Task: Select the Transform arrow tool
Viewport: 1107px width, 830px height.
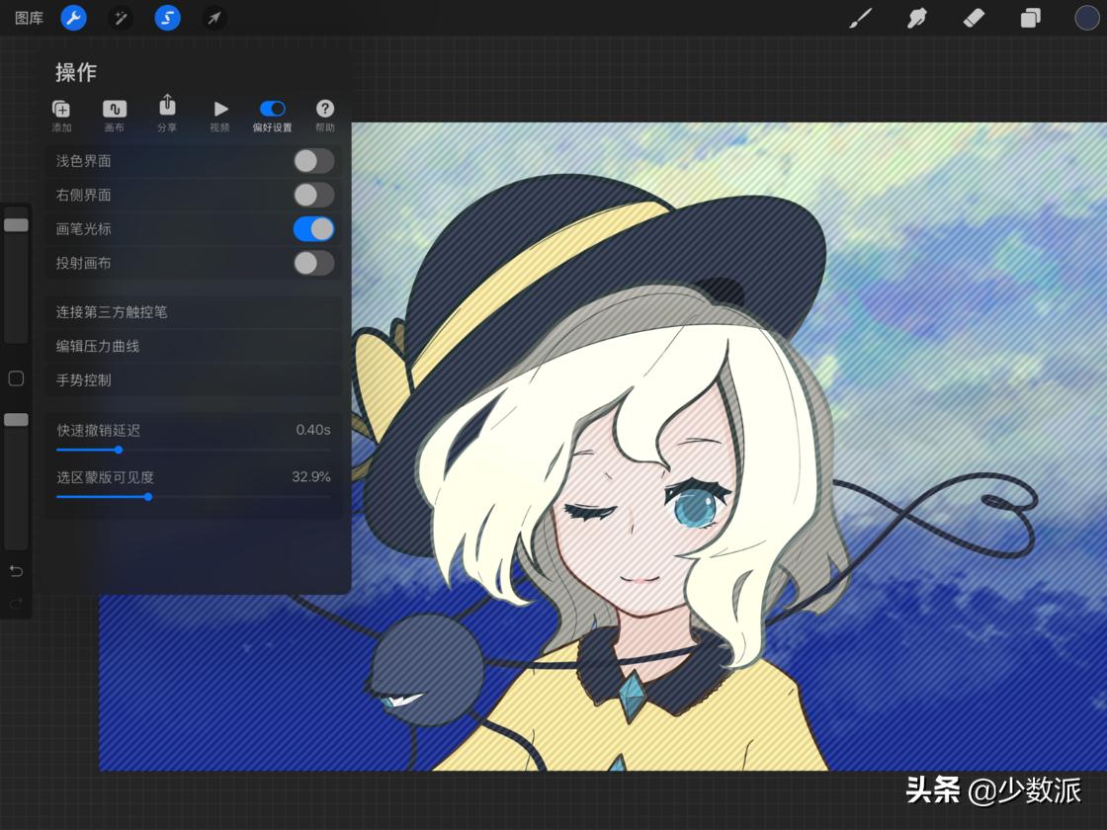Action: coord(213,18)
